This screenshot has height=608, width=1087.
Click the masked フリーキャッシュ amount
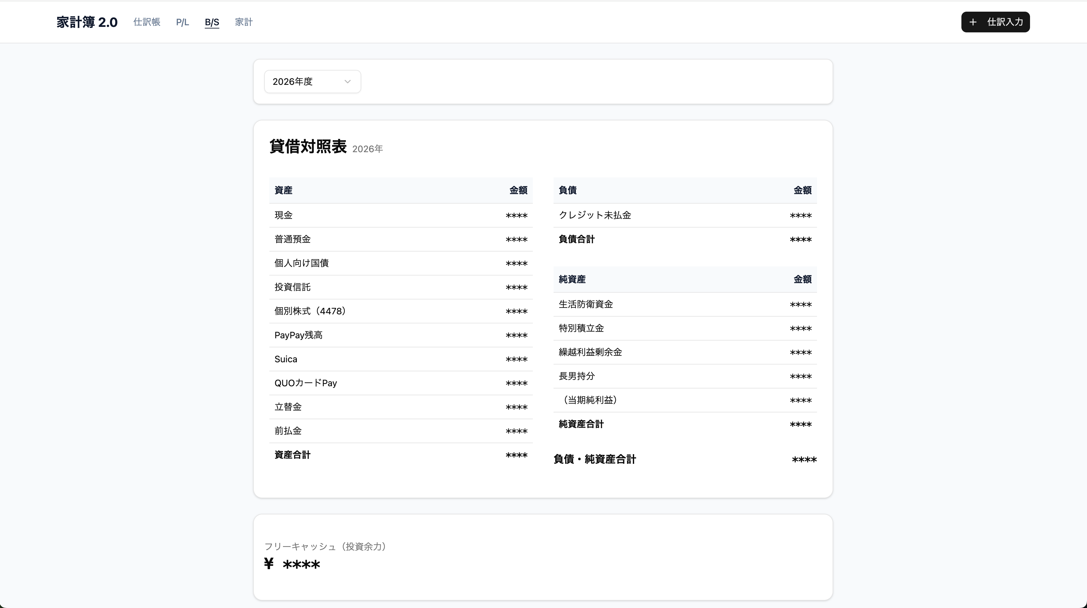click(292, 564)
